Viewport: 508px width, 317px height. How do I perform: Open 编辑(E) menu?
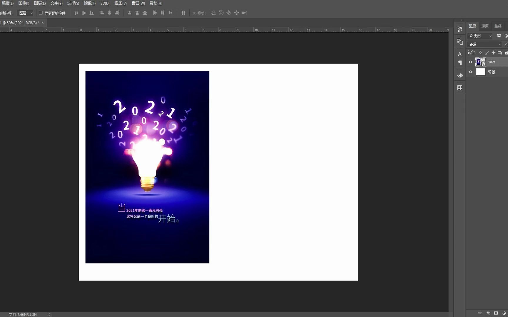pos(8,3)
